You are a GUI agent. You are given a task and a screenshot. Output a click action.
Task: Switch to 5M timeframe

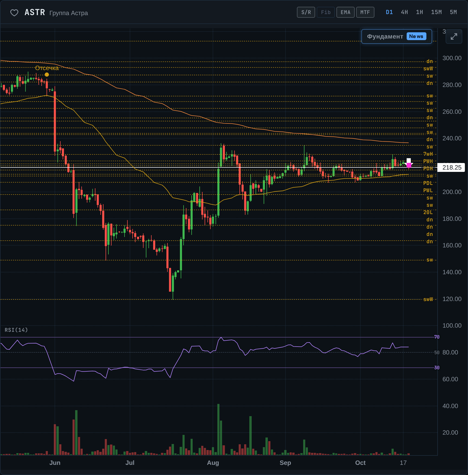pyautogui.click(x=453, y=12)
